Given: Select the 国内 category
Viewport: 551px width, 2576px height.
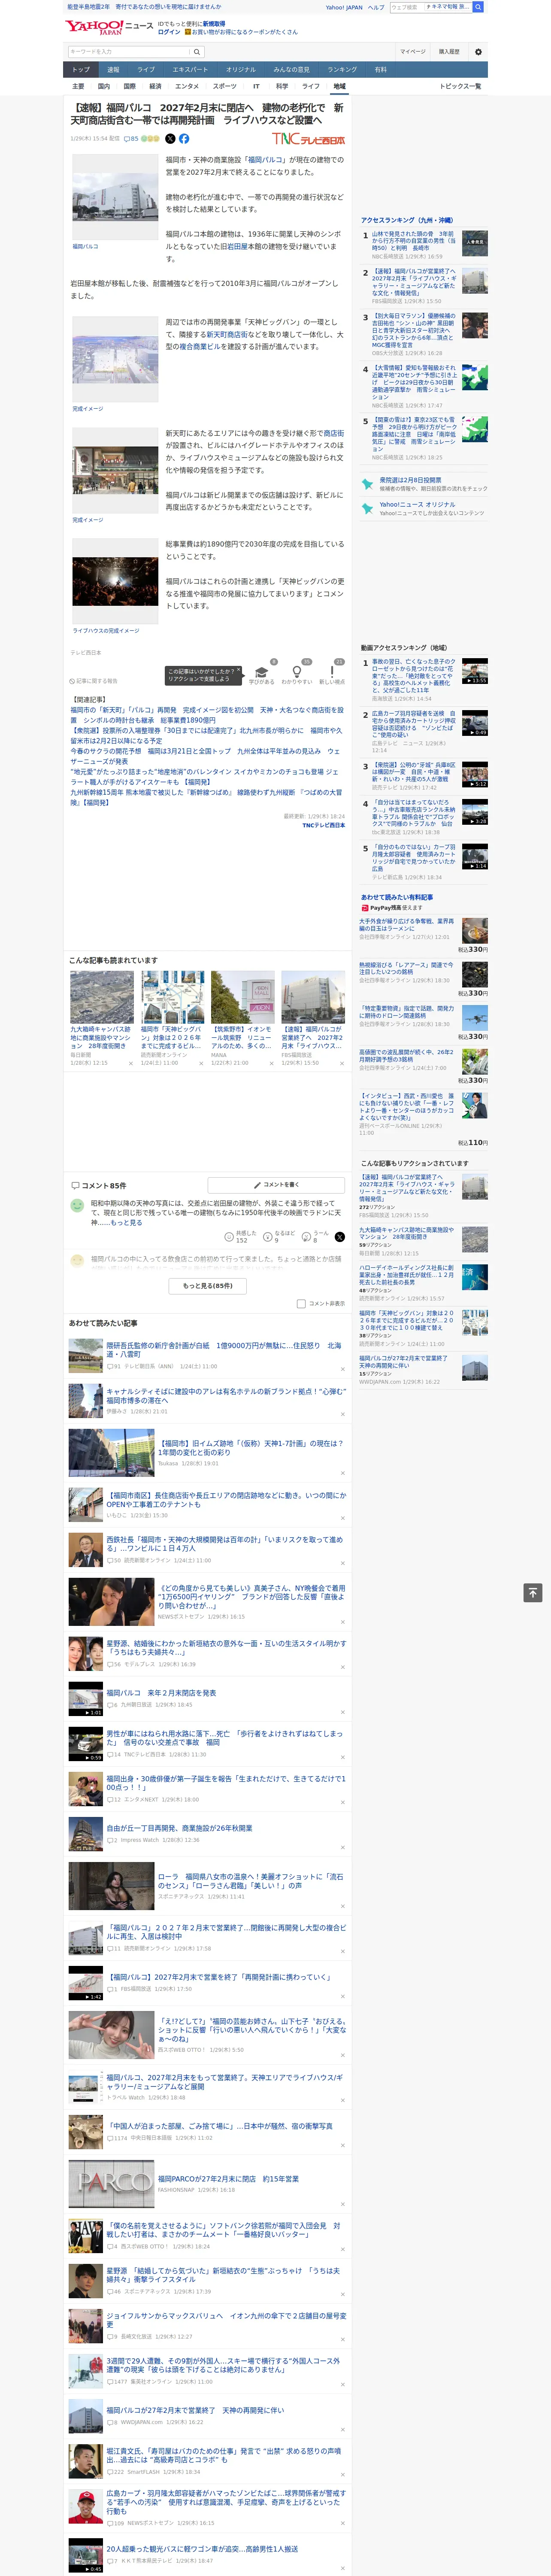Looking at the screenshot, I should 104,86.
